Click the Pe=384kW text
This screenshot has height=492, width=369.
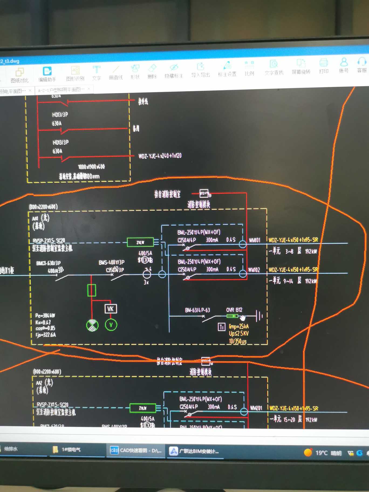point(45,315)
